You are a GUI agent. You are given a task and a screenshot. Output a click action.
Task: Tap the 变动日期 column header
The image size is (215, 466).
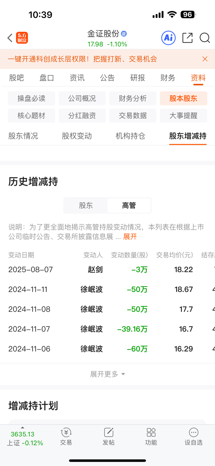coord(21,255)
